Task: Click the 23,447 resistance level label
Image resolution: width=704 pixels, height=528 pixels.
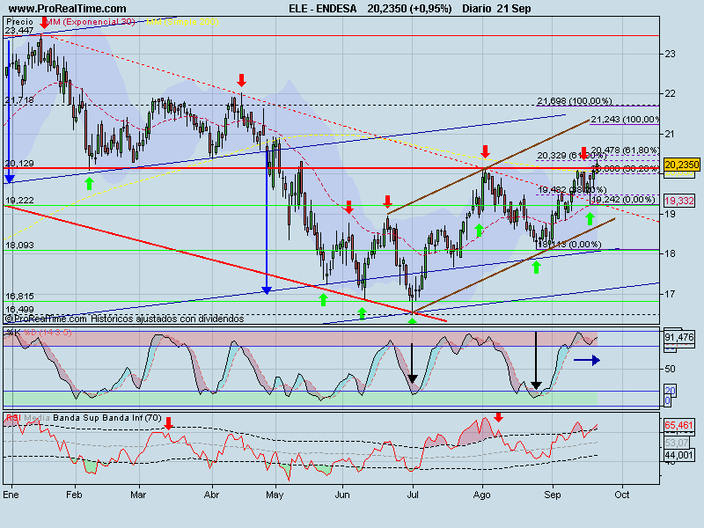Action: click(x=19, y=30)
